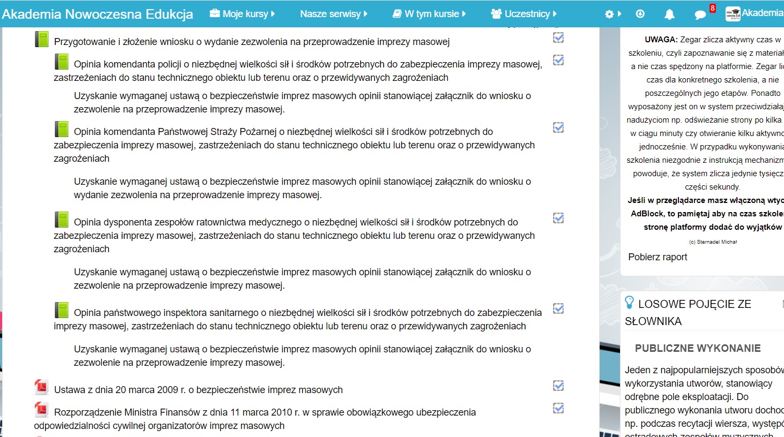
Task: Open green book icon for police commander opinion
Action: 62,62
